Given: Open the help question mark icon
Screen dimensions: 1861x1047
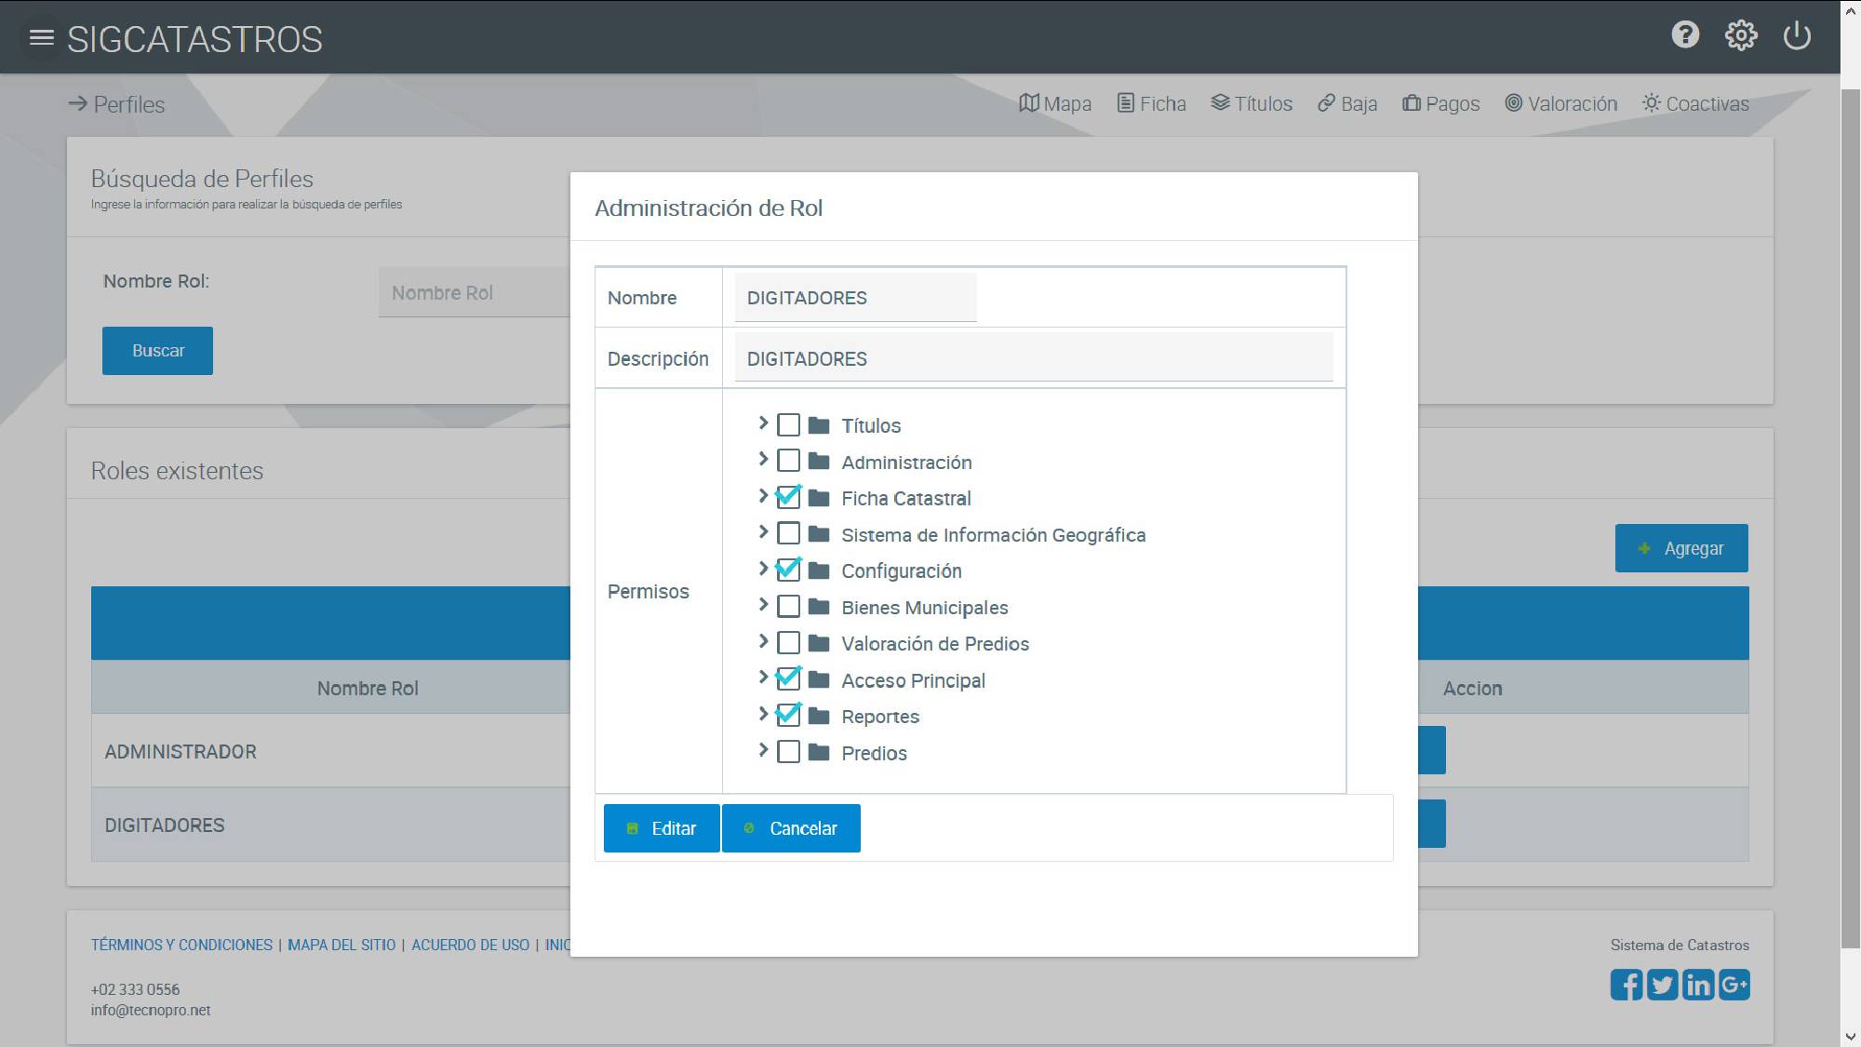Looking at the screenshot, I should pyautogui.click(x=1685, y=35).
